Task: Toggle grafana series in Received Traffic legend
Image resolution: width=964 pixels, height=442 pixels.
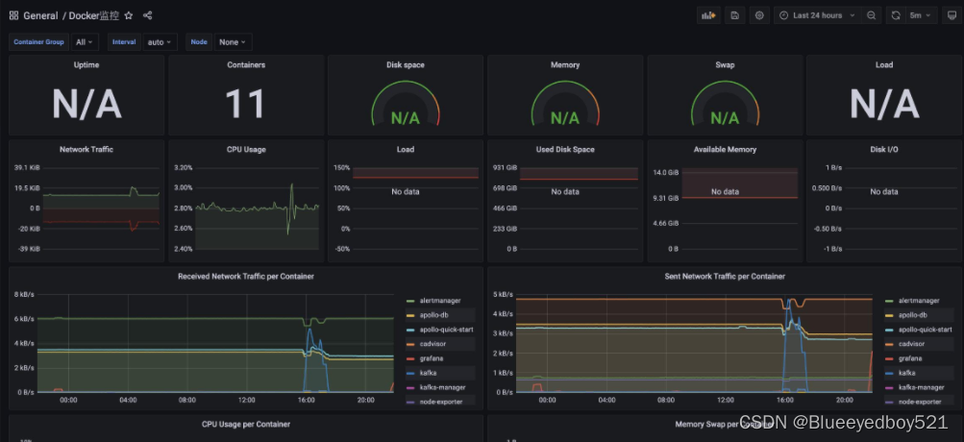Action: pos(432,358)
